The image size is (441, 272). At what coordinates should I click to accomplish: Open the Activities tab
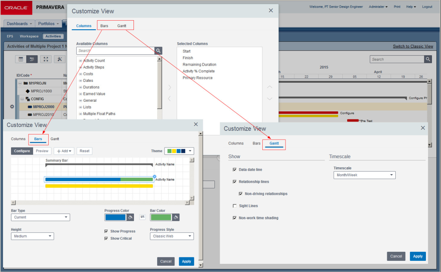[x=53, y=36]
